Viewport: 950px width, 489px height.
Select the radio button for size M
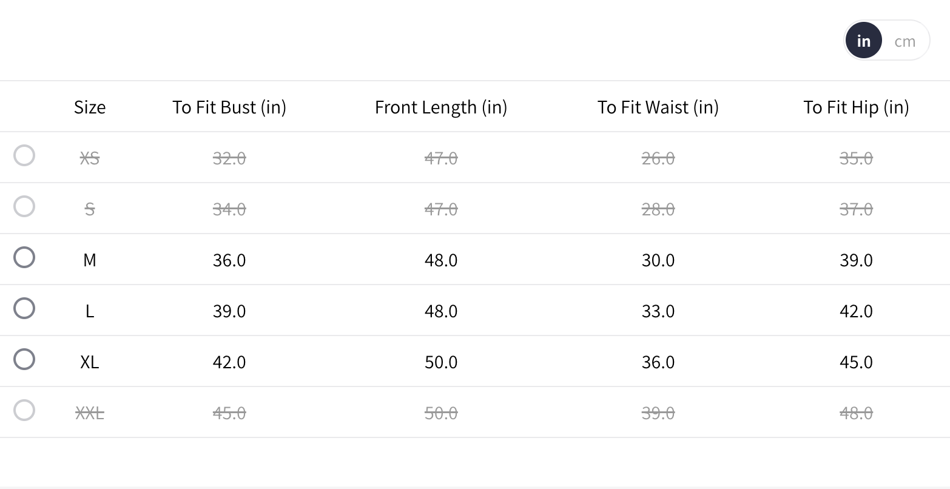pos(24,257)
